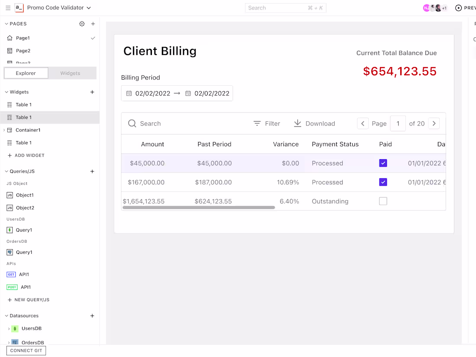476x357 pixels.
Task: Add a new query with plus icon
Action: tap(92, 171)
